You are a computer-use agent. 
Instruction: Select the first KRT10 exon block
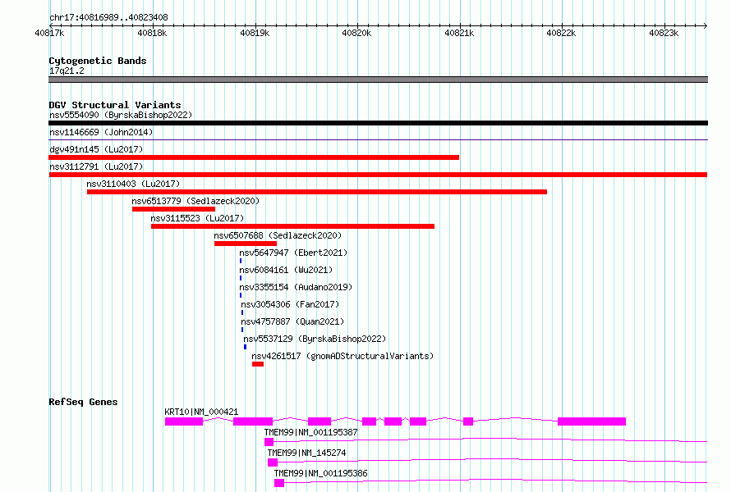184,421
